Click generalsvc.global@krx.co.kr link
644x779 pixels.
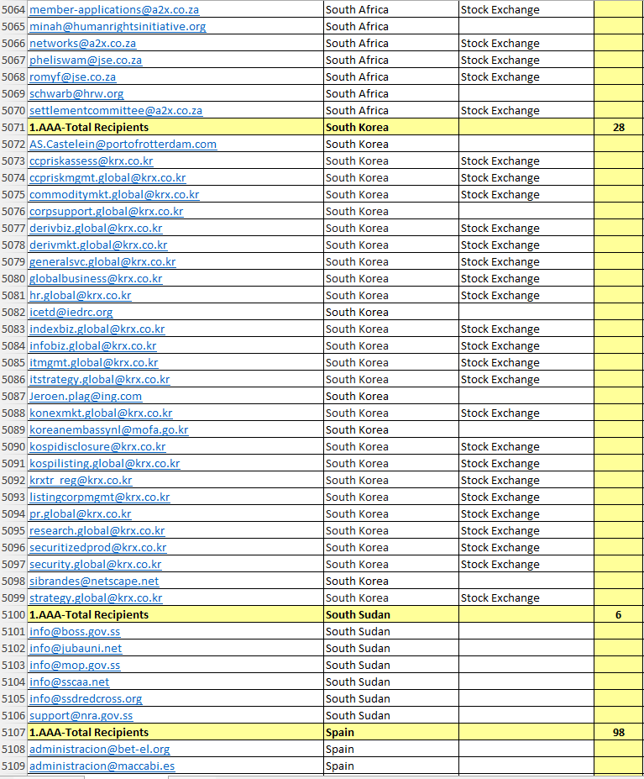(102, 262)
